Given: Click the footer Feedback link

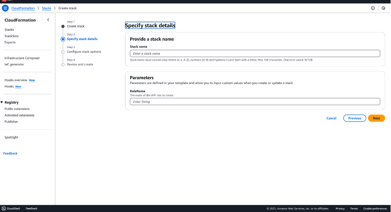Looking at the screenshot, I should [x=32, y=209].
